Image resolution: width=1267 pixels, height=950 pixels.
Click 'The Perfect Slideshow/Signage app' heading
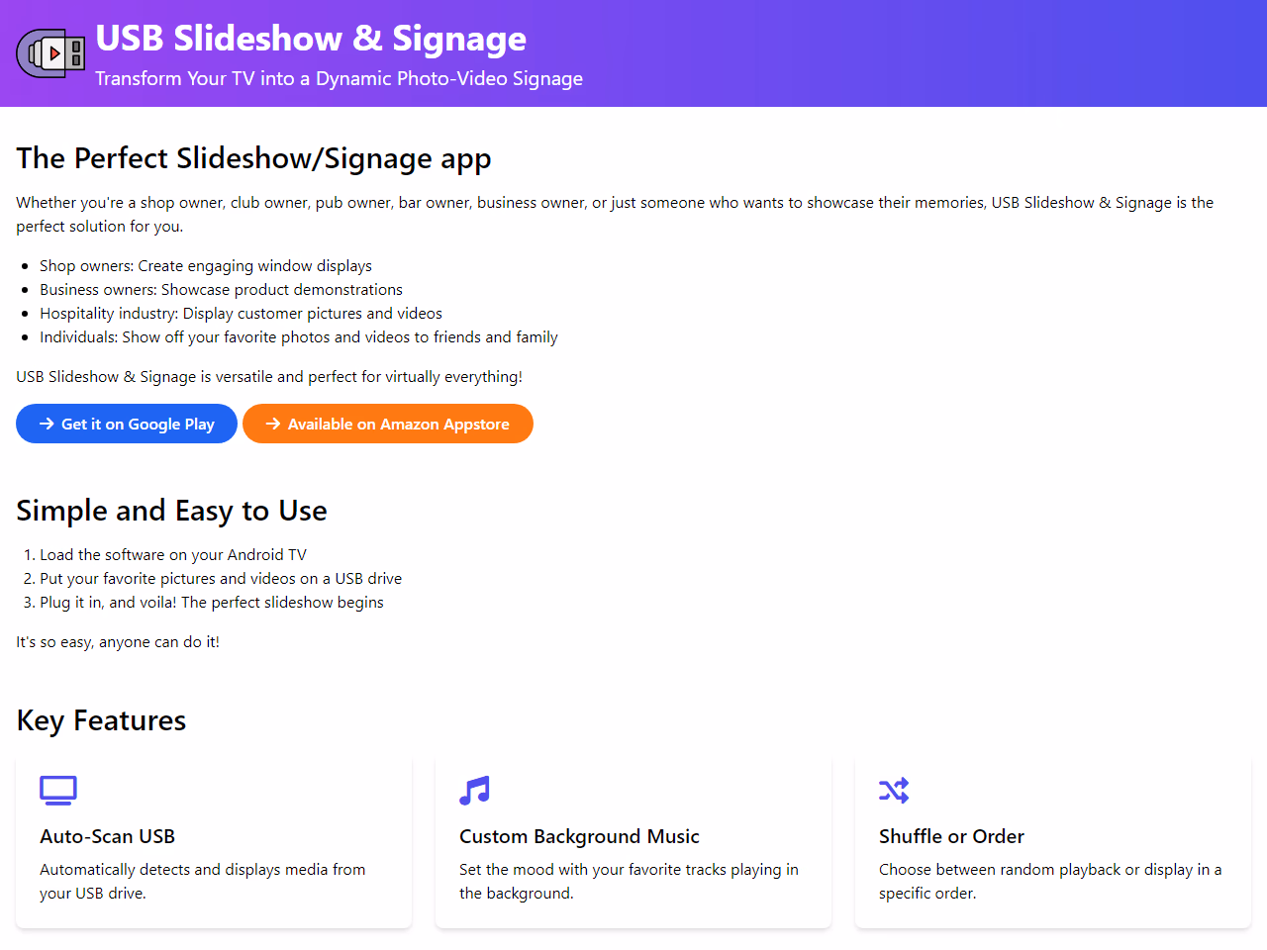[253, 158]
